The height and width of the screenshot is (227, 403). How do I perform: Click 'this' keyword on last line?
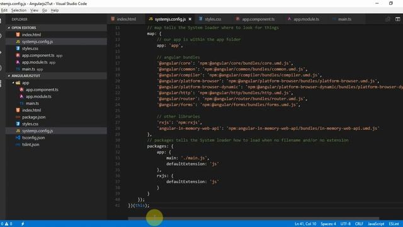(140, 206)
